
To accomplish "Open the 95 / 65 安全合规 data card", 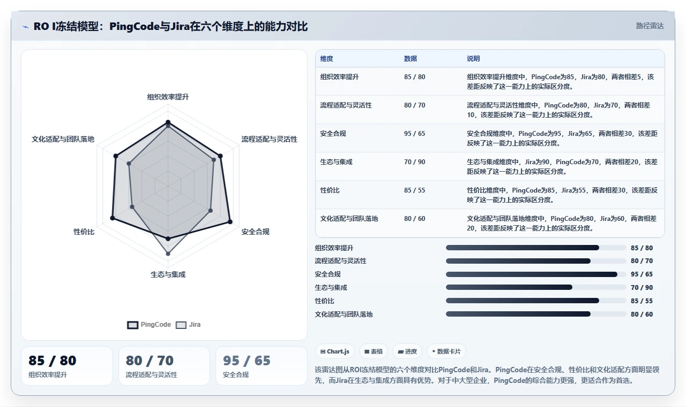I will (262, 366).
